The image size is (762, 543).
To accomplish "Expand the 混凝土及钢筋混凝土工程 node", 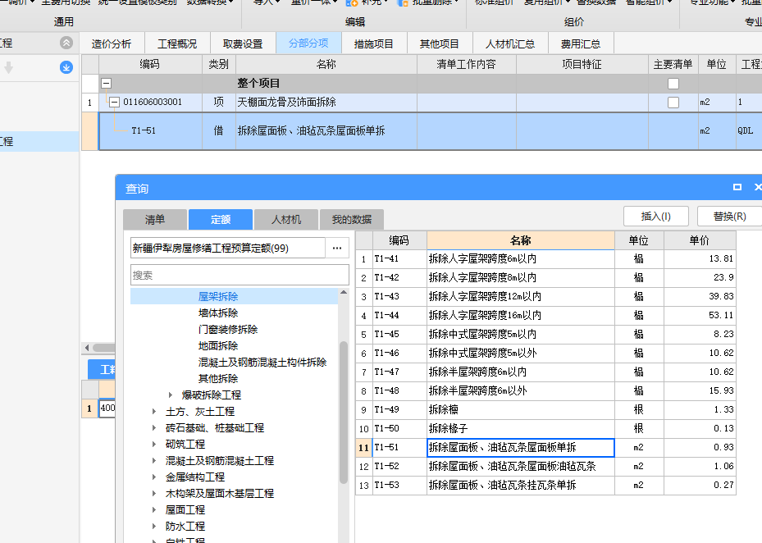I will pos(154,460).
